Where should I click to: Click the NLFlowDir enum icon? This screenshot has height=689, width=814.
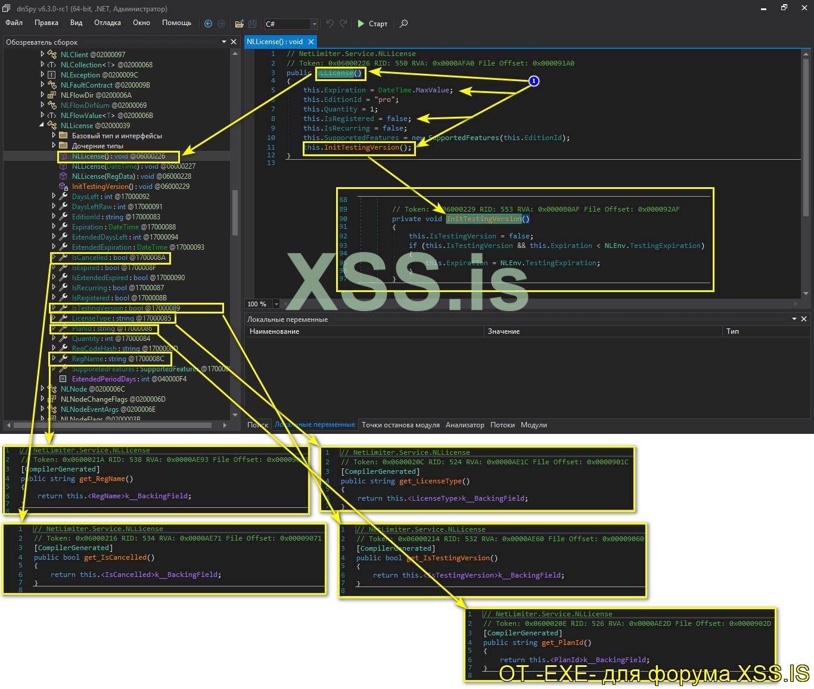click(52, 95)
